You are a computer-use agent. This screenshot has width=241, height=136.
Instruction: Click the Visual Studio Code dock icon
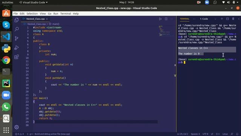click(x=6, y=37)
